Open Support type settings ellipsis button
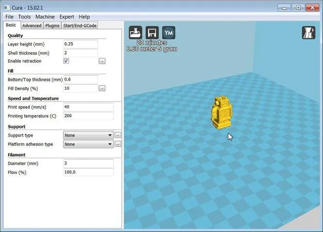323x232 pixels. coord(118,135)
